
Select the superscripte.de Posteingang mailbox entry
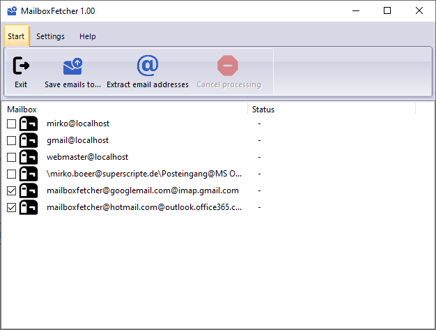pyautogui.click(x=144, y=174)
